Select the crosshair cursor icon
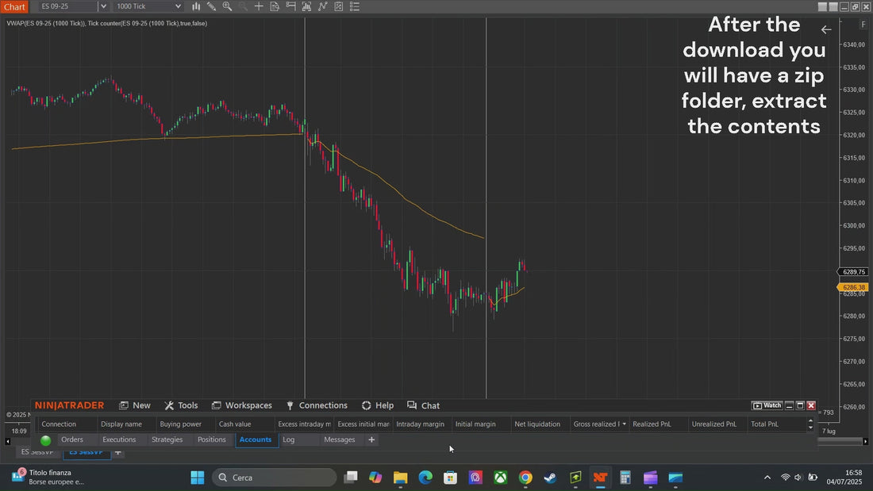Viewport: 873px width, 491px height. 259,6
